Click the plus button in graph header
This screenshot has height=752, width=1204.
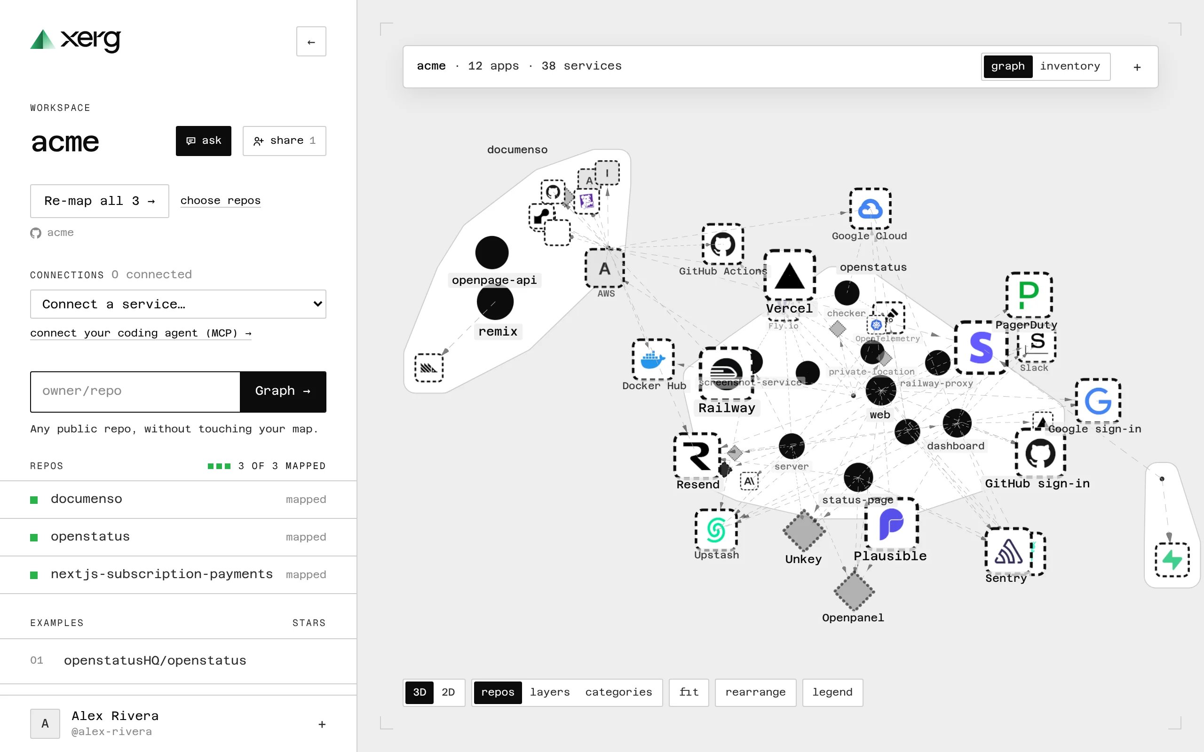point(1137,67)
